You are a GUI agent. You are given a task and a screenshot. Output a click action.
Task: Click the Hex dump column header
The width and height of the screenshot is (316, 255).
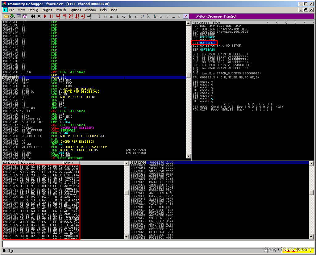point(40,163)
